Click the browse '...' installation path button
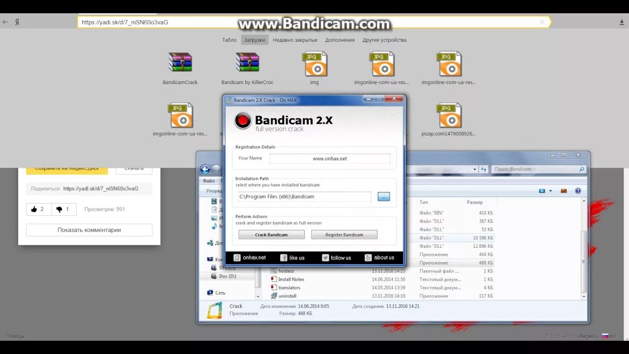Image resolution: width=629 pixels, height=354 pixels. point(384,197)
